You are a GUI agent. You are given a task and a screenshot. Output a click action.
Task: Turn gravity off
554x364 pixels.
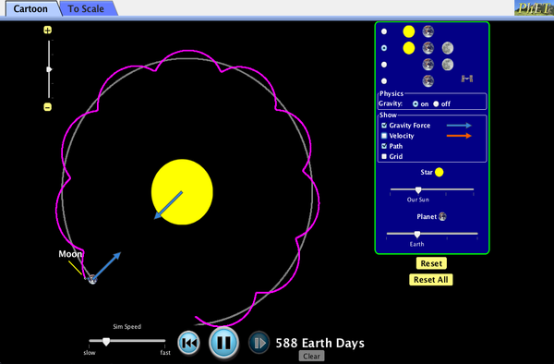click(x=436, y=103)
